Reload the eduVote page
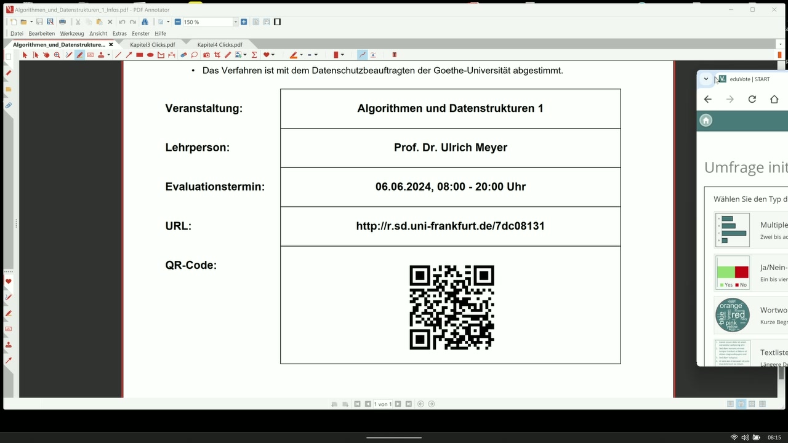 752,99
